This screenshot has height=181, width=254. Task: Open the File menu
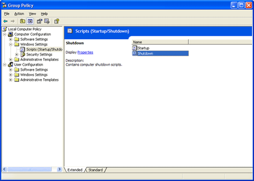[7, 14]
